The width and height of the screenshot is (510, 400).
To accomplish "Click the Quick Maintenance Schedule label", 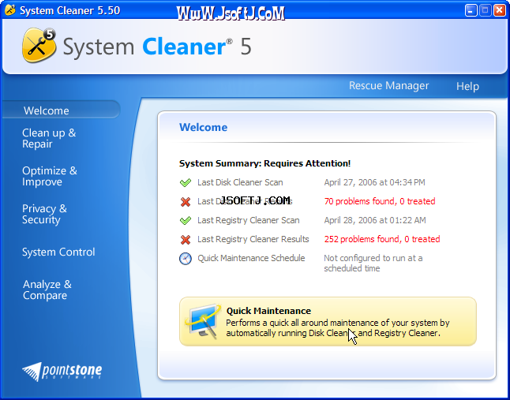I will coord(251,258).
